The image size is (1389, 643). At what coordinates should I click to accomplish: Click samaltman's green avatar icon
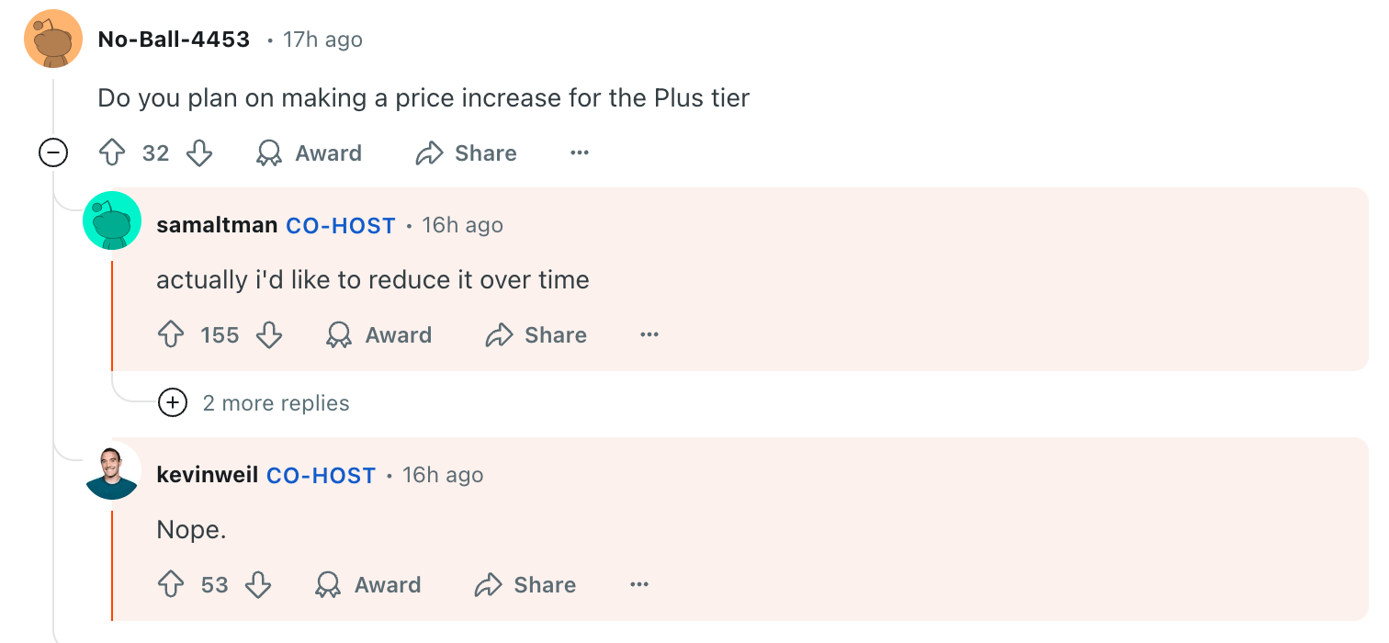(x=112, y=221)
